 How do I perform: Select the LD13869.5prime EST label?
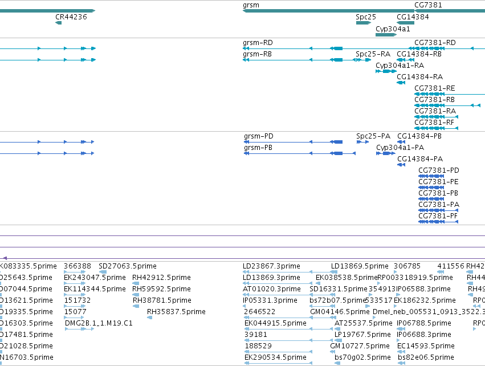360,266
